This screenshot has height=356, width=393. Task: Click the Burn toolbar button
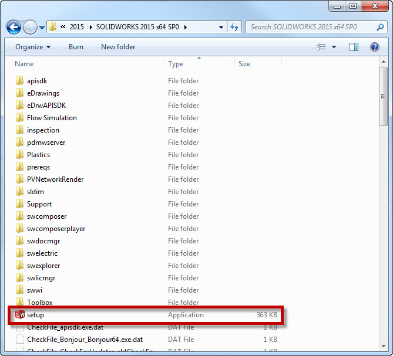76,47
